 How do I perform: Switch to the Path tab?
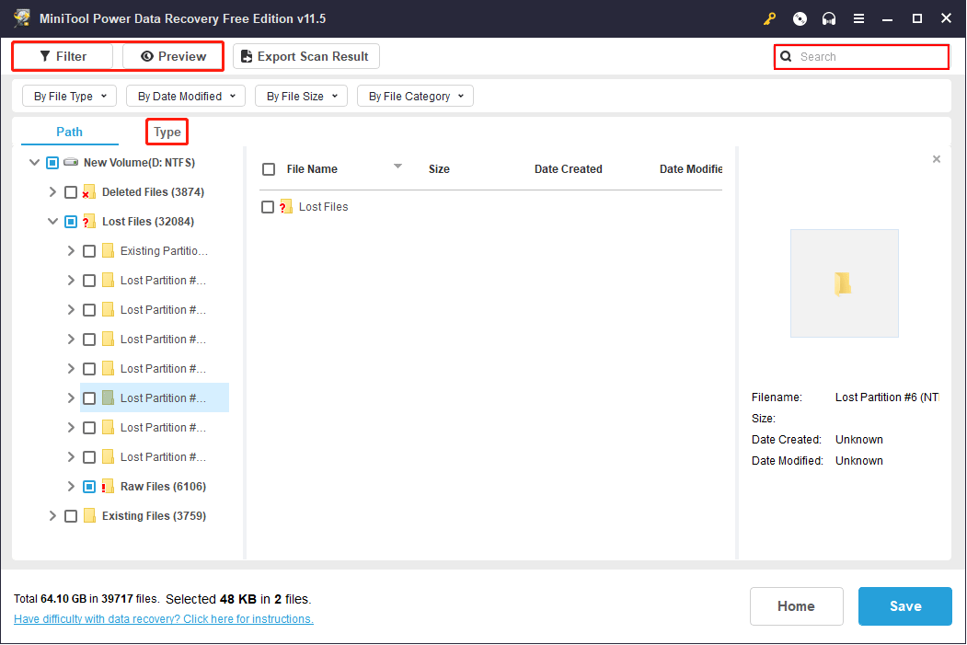69,132
